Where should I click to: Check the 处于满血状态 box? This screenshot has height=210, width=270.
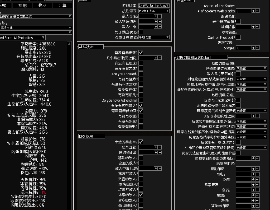tap(141, 32)
